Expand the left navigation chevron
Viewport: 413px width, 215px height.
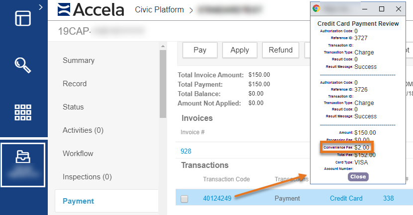coord(40,6)
